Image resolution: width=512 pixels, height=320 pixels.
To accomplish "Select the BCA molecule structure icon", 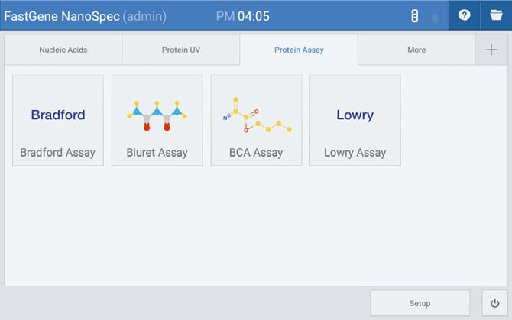I will [256, 115].
